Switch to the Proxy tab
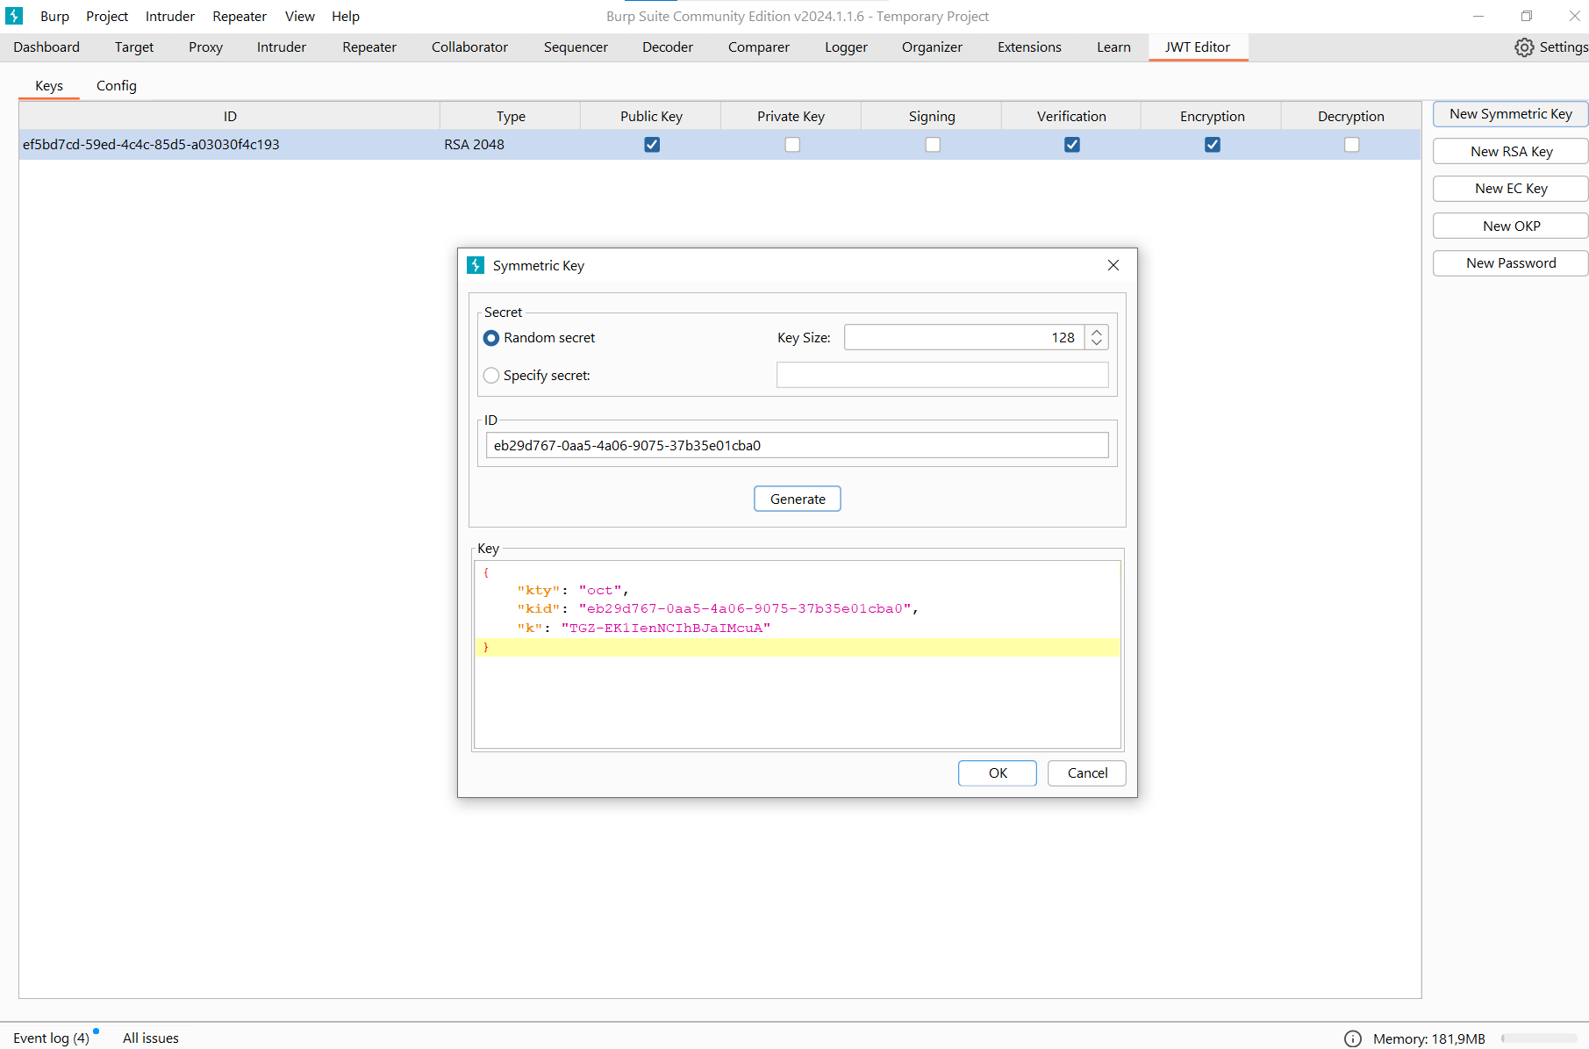This screenshot has height=1049, width=1589. pos(205,47)
